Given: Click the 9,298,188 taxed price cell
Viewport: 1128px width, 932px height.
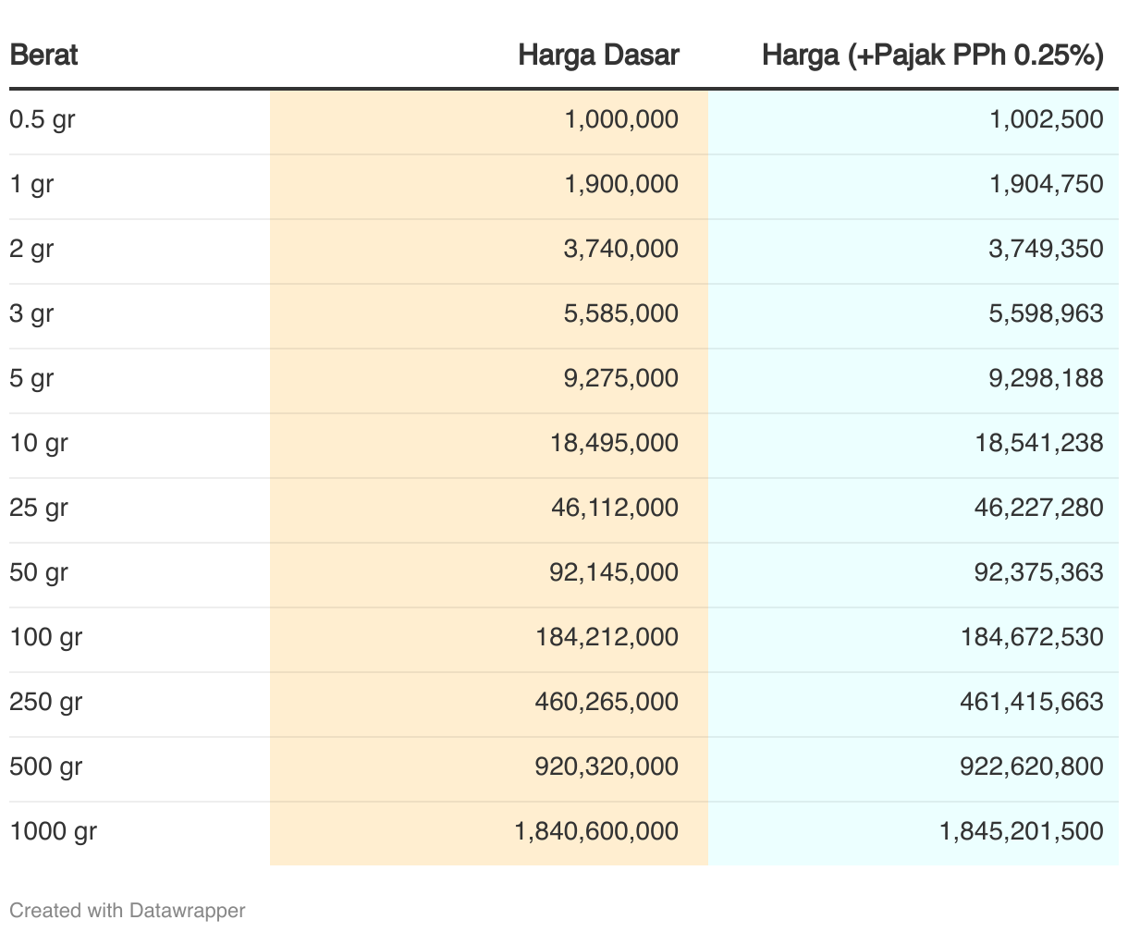Looking at the screenshot, I should 1047,378.
